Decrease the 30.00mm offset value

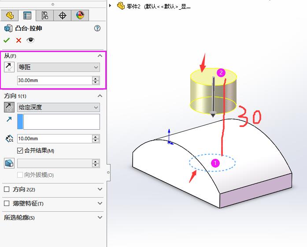[x=96, y=82]
